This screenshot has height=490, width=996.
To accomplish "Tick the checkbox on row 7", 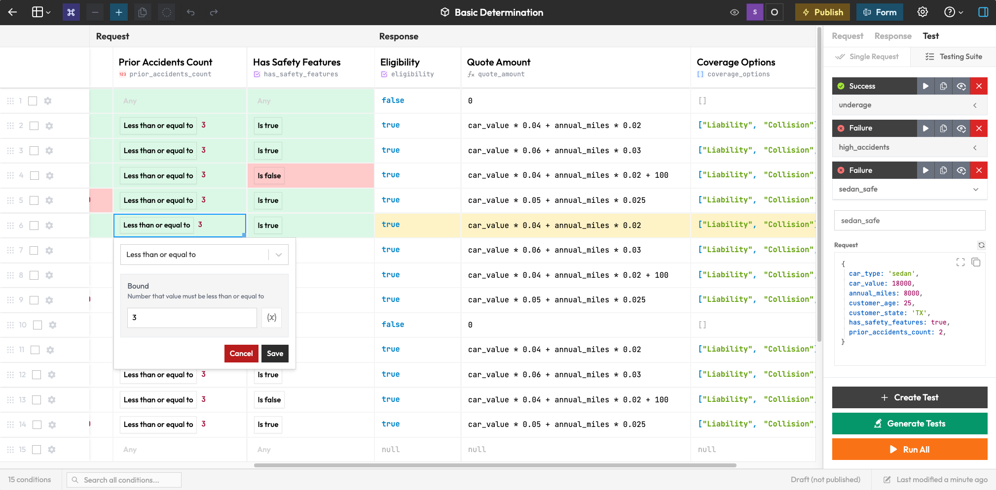I will tap(34, 250).
